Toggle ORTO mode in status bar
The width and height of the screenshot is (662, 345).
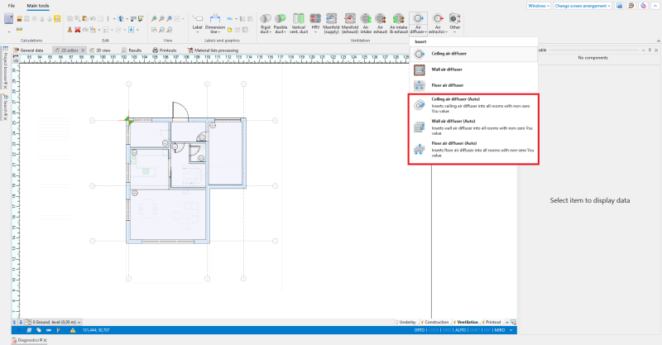(x=420, y=330)
